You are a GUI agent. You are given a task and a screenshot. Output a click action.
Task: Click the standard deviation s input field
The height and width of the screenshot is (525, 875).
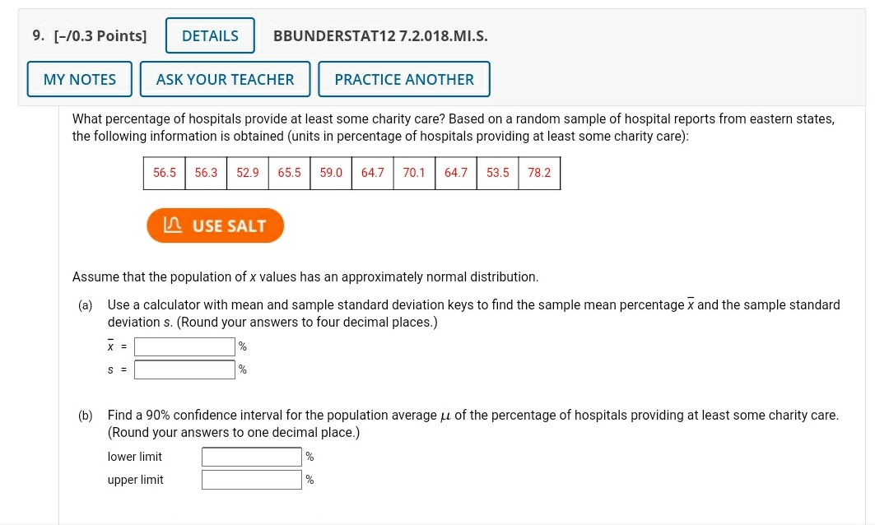(x=184, y=369)
